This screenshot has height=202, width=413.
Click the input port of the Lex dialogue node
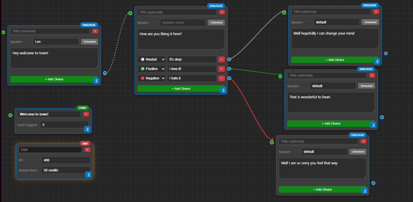pos(3,32)
